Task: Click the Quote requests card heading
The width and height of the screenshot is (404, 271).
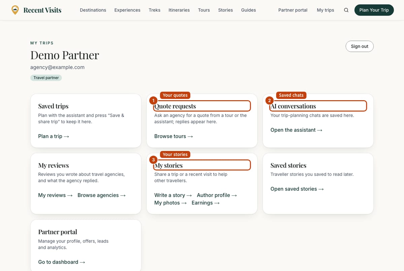Action: coord(175,106)
